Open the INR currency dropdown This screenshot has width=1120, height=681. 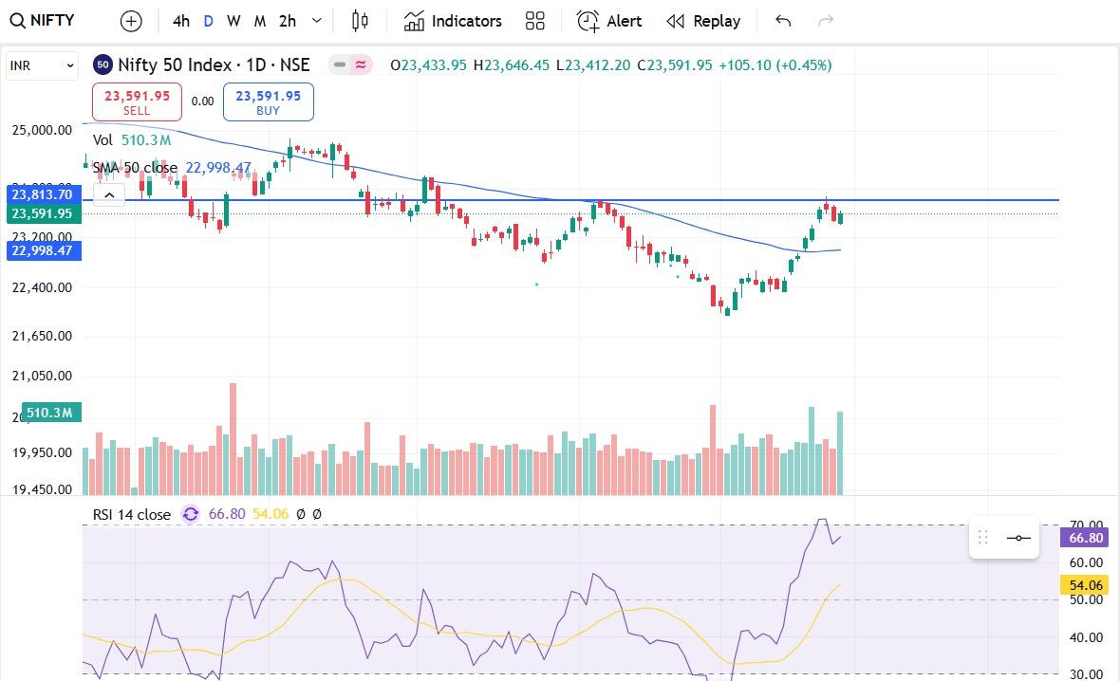(42, 65)
